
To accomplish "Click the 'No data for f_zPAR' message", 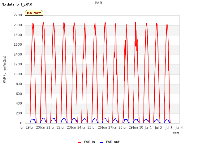I will 17,4.
